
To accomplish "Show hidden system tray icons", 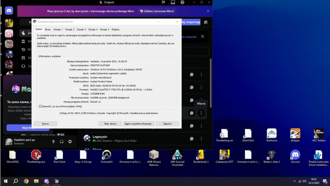I will [x=294, y=181].
